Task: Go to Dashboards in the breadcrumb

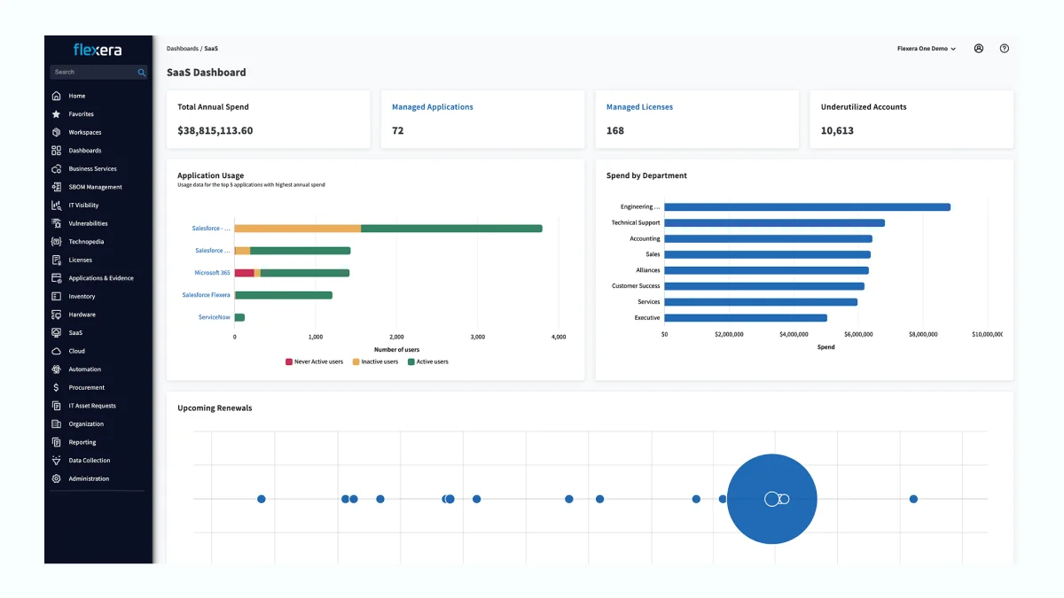Action: (183, 49)
